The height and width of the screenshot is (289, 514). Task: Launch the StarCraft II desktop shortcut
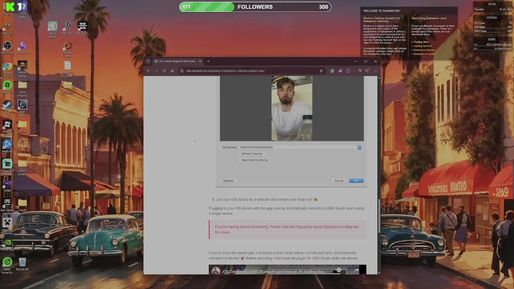pyautogui.click(x=67, y=28)
